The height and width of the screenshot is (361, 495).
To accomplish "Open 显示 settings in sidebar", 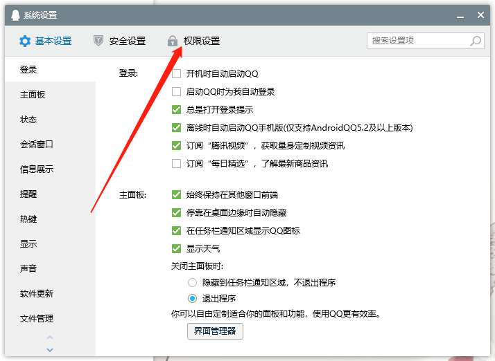I will tap(50, 244).
